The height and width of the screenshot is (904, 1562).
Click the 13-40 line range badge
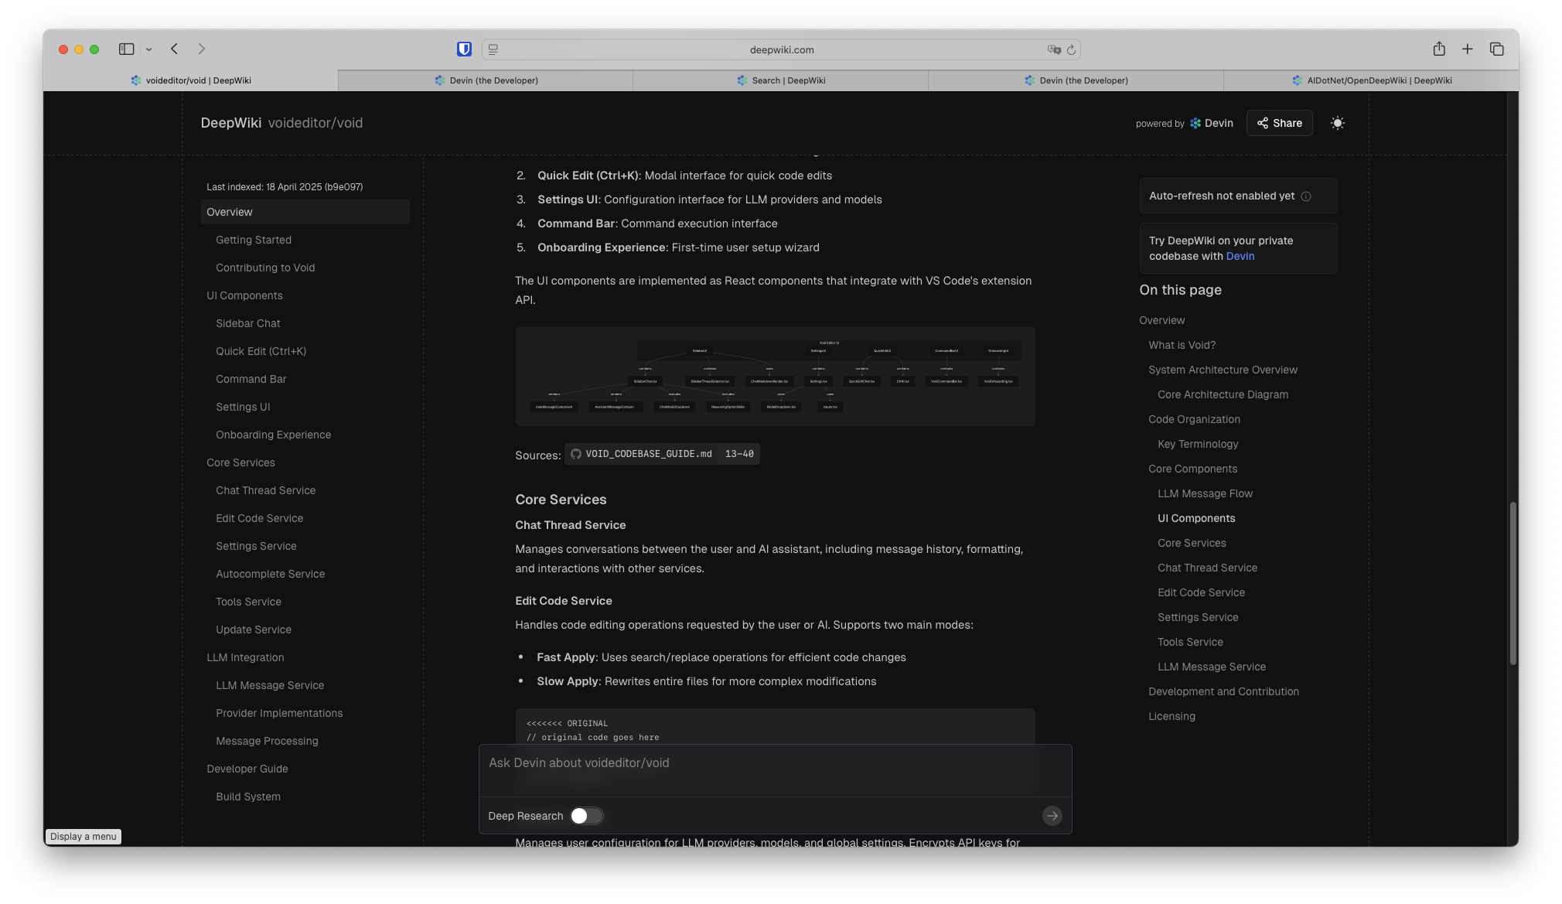click(x=739, y=454)
